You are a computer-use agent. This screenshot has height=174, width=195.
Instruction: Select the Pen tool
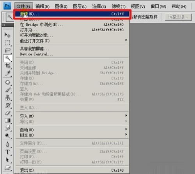click(x=7, y=144)
